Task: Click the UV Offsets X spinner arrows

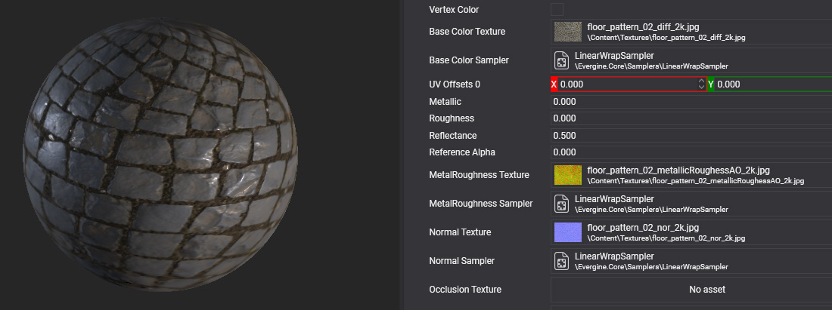Action: [701, 84]
